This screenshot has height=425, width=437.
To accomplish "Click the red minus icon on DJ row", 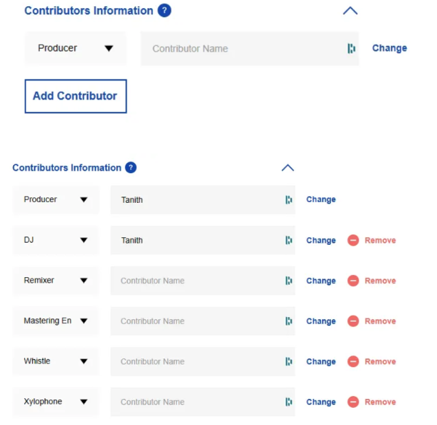I will pos(353,241).
